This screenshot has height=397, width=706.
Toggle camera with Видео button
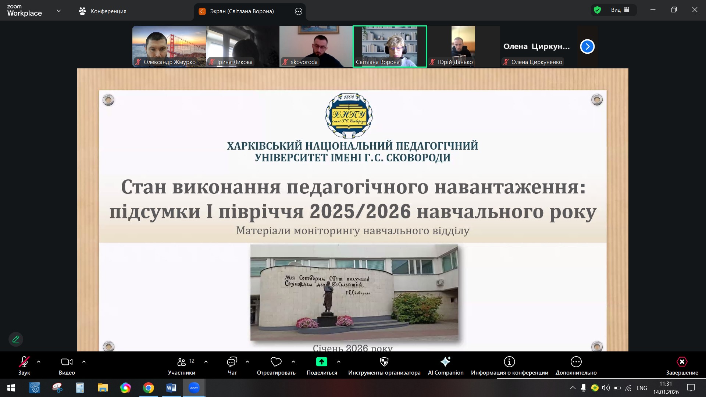coord(67,362)
